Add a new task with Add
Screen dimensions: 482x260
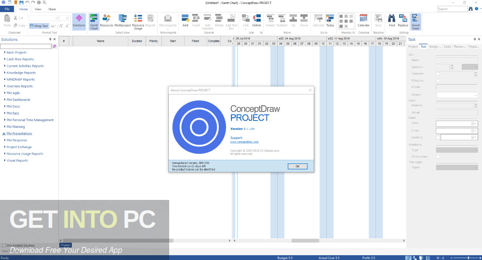point(185,21)
